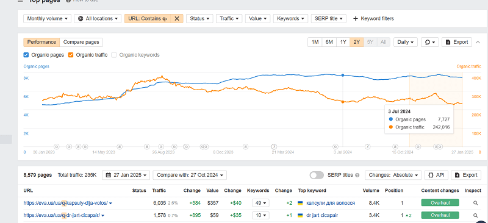488x223 pixels.
Task: Select the 2Y time range
Action: tap(357, 42)
